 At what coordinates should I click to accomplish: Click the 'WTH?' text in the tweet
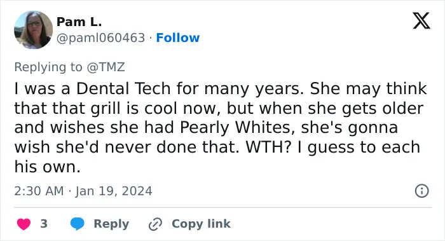[268, 147]
